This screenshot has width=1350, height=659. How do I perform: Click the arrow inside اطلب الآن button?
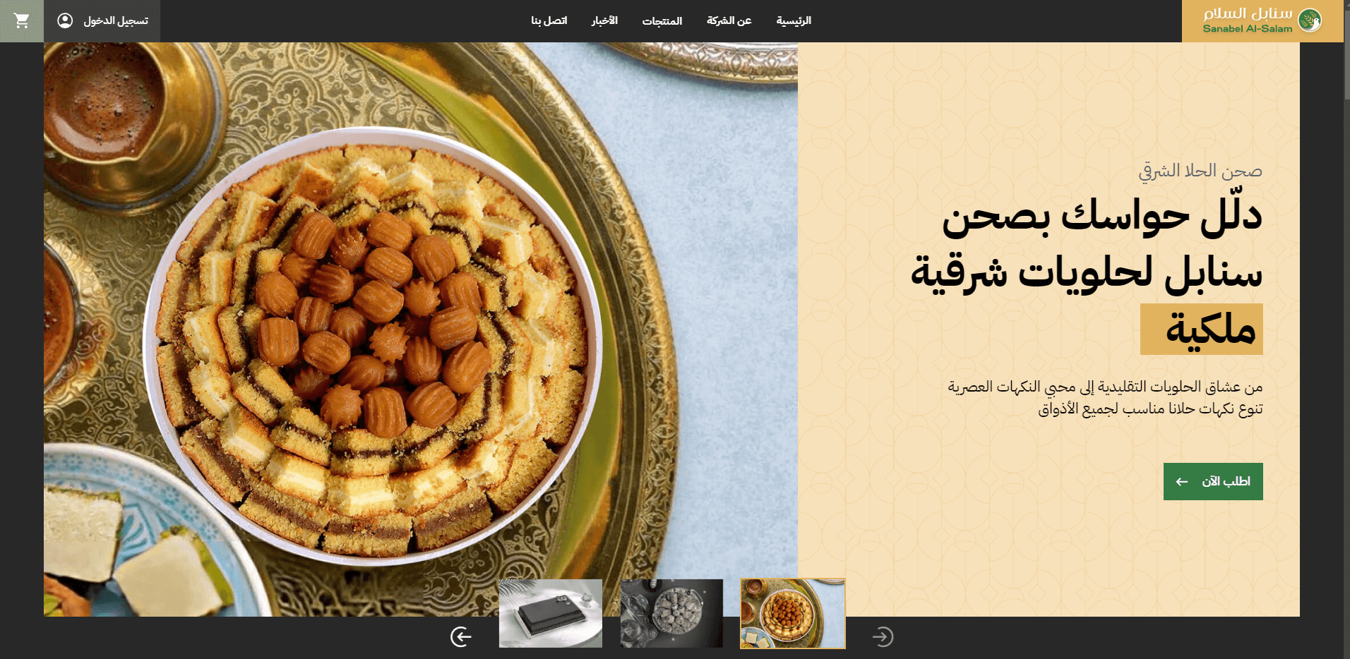1182,482
